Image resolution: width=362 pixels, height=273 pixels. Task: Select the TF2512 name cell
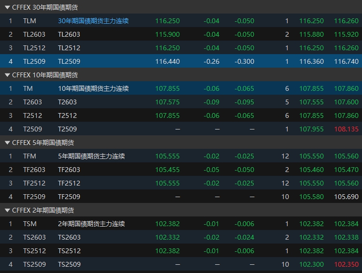[69, 183]
